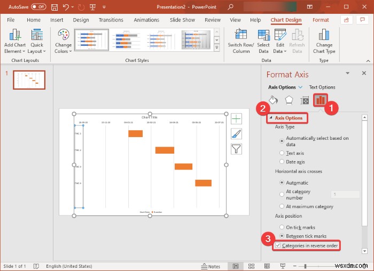This screenshot has width=374, height=271.
Task: Click the Share icon button
Action: pos(346,20)
